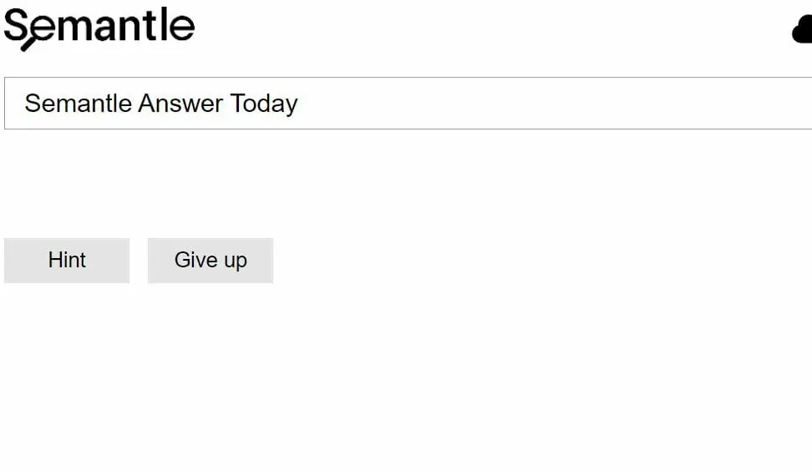Request a hint for today's word

point(67,260)
